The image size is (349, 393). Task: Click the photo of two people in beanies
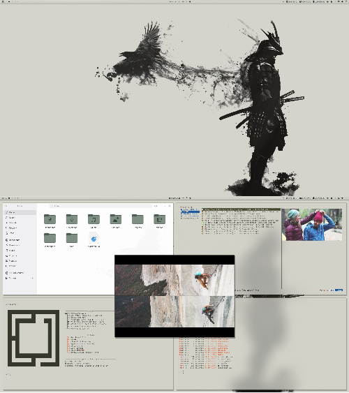[x=312, y=225]
